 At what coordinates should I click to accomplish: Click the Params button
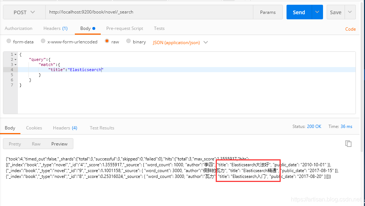[x=268, y=12]
